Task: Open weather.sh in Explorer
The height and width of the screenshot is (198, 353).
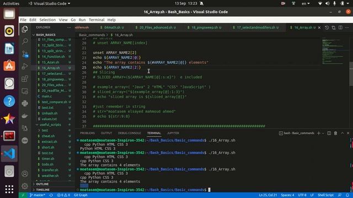Action: pyautogui.click(x=50, y=175)
